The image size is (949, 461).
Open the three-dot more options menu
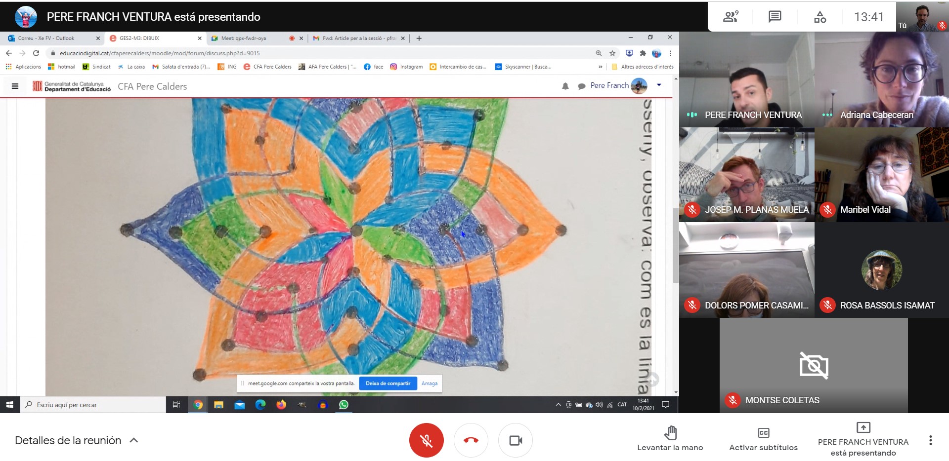(x=930, y=440)
